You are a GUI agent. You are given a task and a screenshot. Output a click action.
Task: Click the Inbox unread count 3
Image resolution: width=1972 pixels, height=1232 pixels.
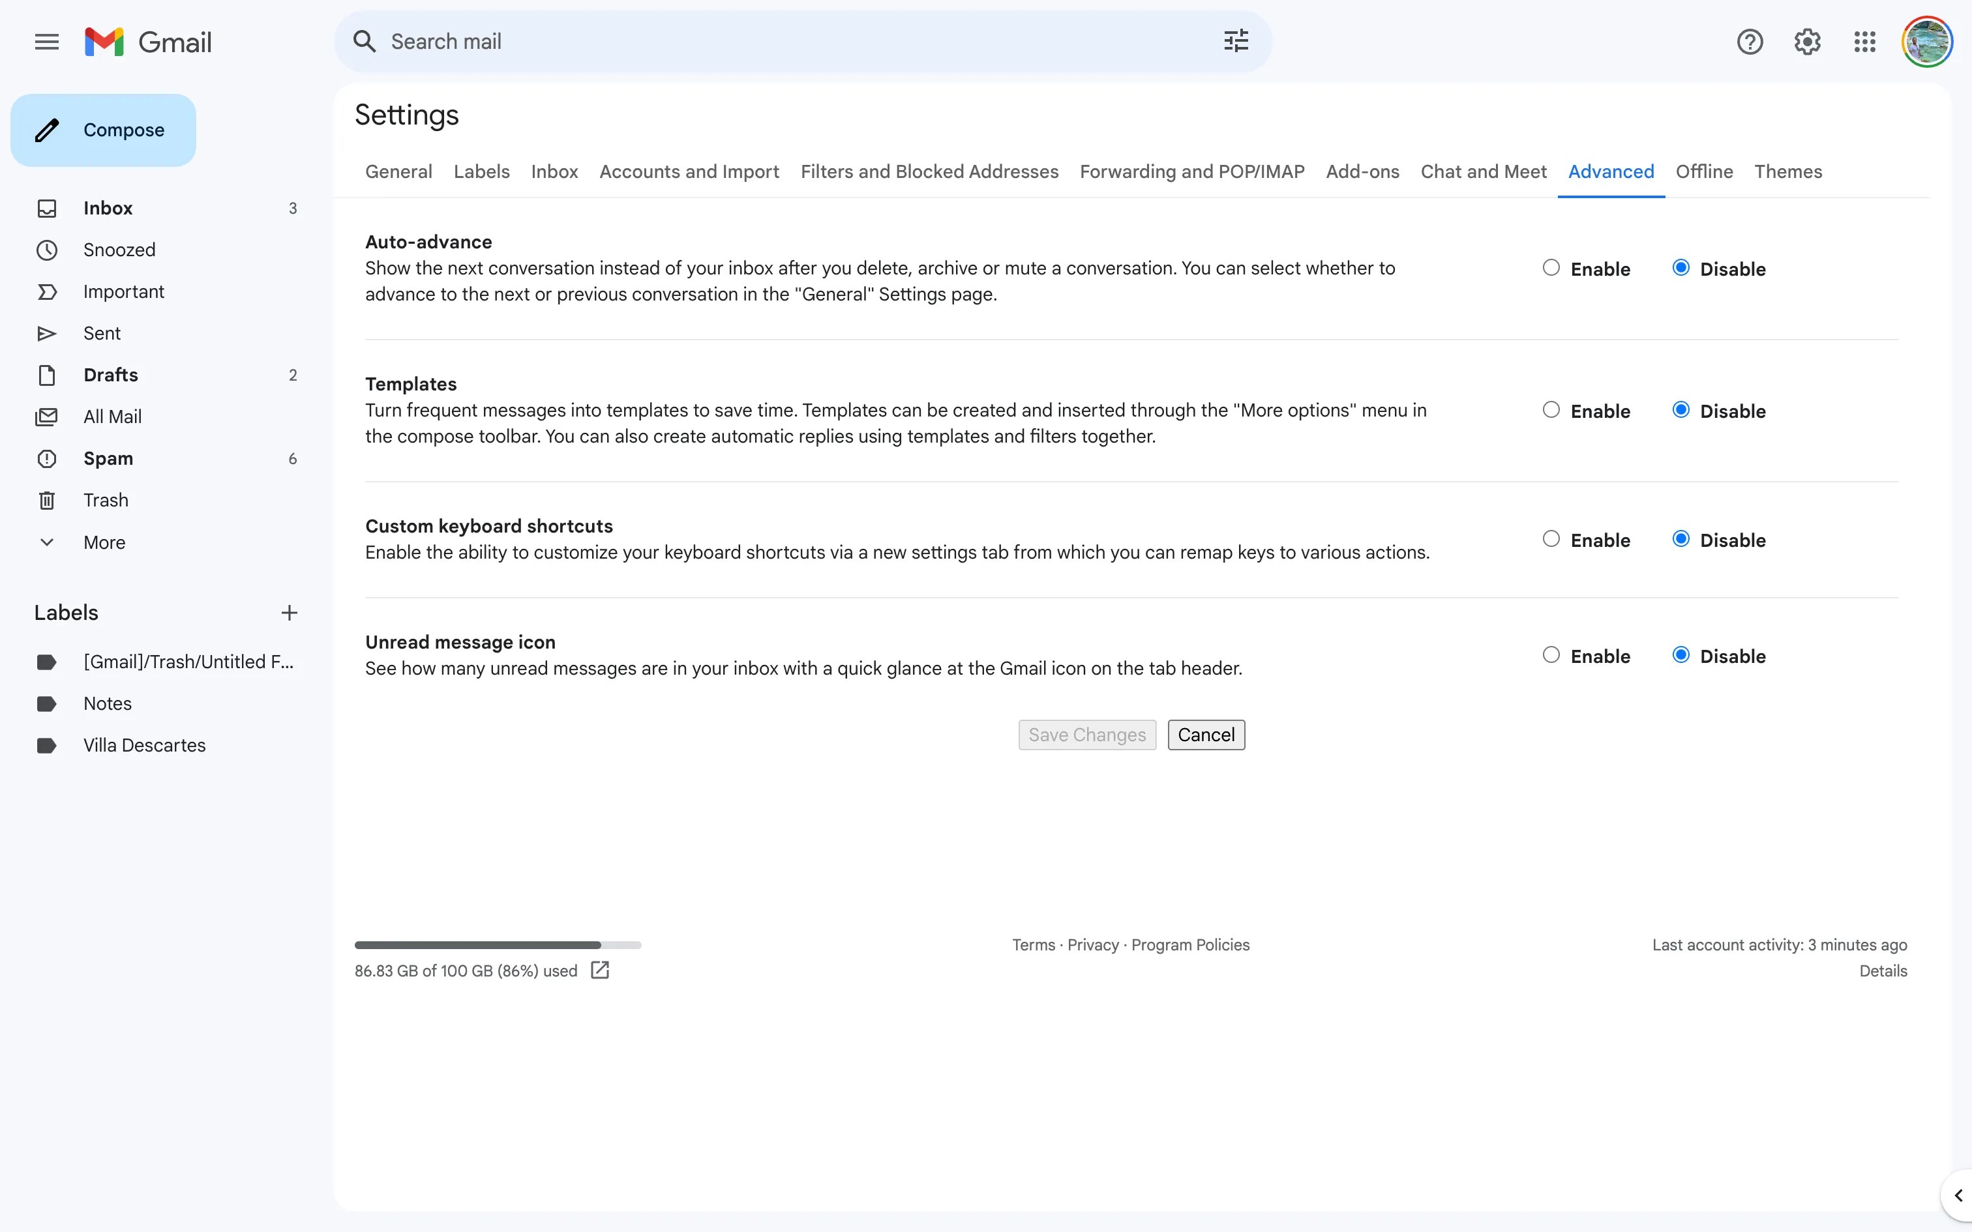click(x=293, y=209)
